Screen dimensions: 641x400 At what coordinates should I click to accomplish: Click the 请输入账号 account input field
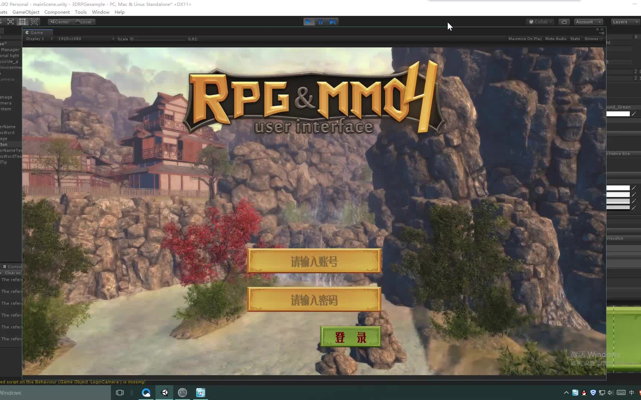point(314,261)
